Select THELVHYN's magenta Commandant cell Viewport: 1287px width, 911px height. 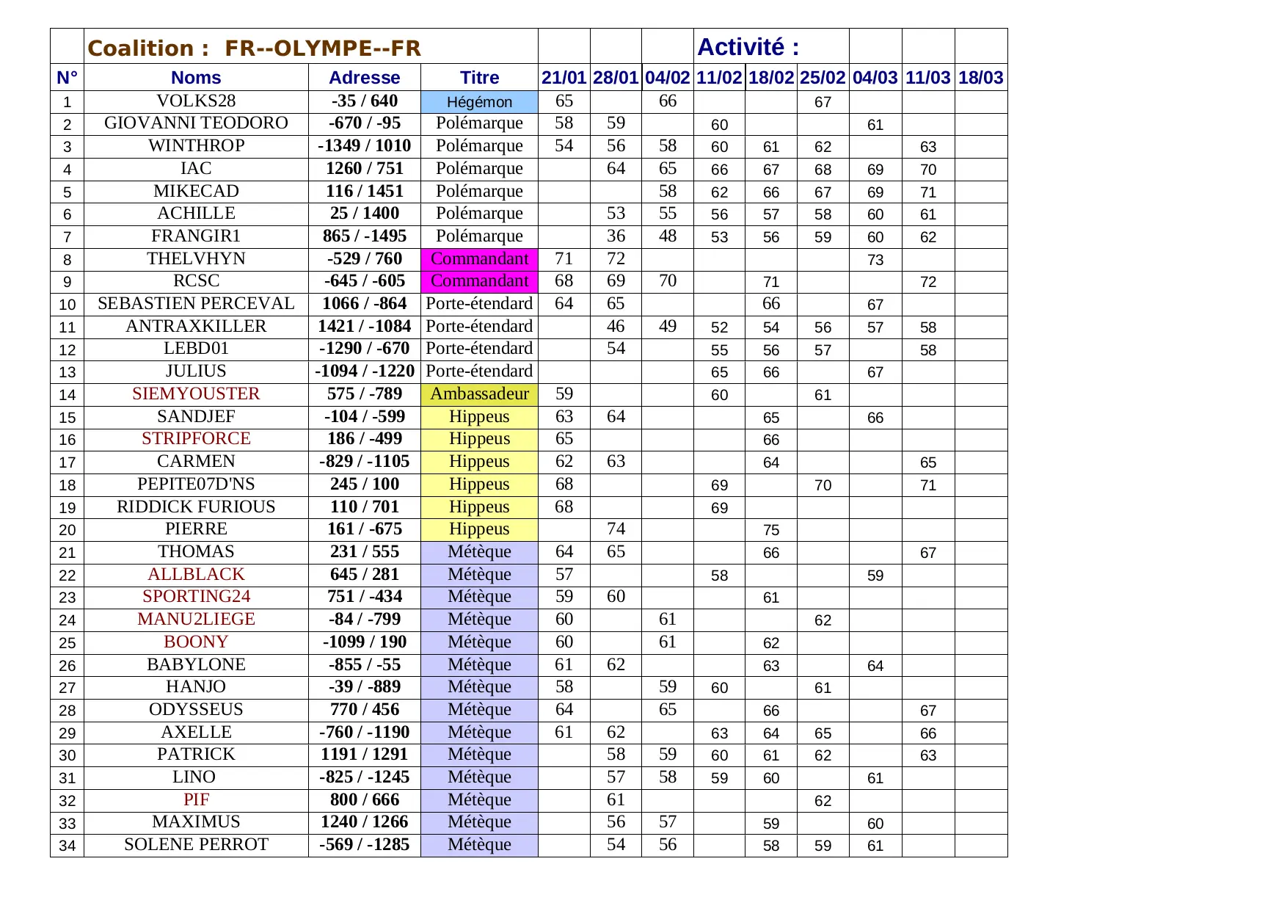coord(479,259)
